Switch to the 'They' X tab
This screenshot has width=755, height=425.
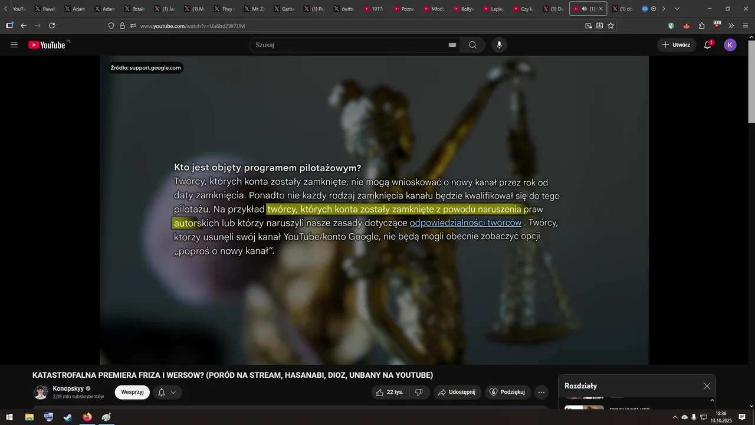pos(225,9)
